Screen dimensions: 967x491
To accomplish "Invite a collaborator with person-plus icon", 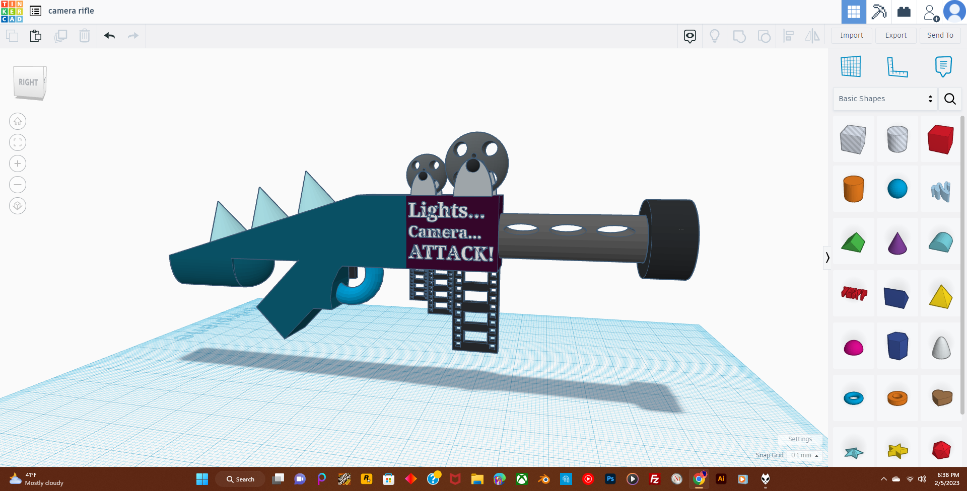I will pyautogui.click(x=931, y=12).
